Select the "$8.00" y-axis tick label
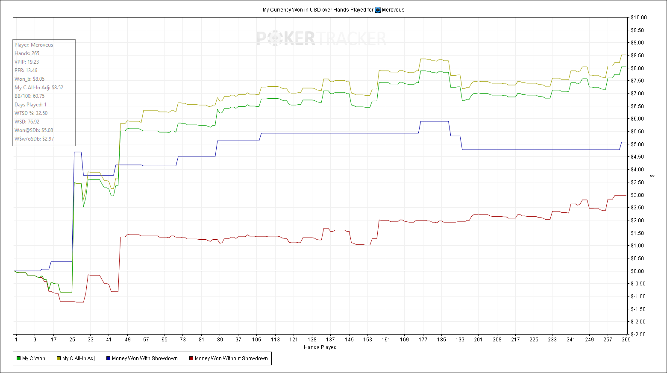This screenshot has height=373, width=667. 638,68
